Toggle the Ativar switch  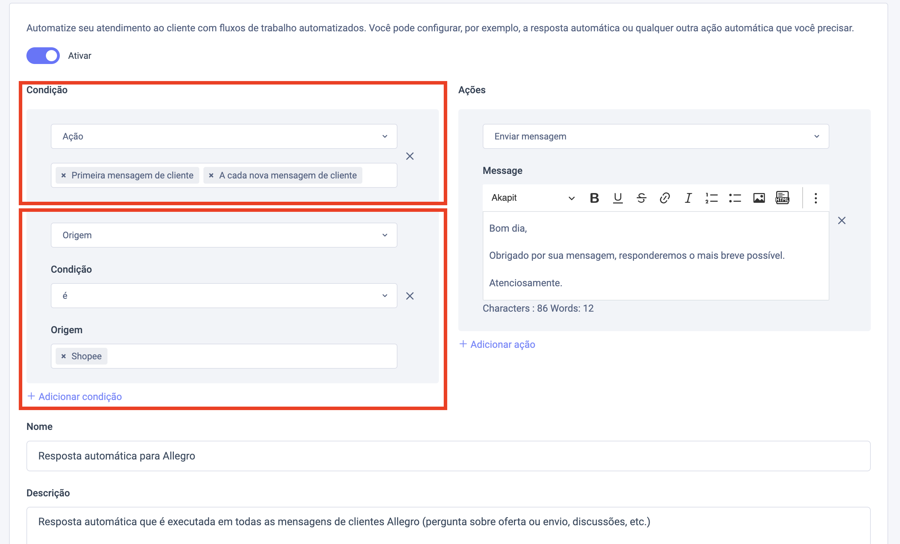[43, 56]
